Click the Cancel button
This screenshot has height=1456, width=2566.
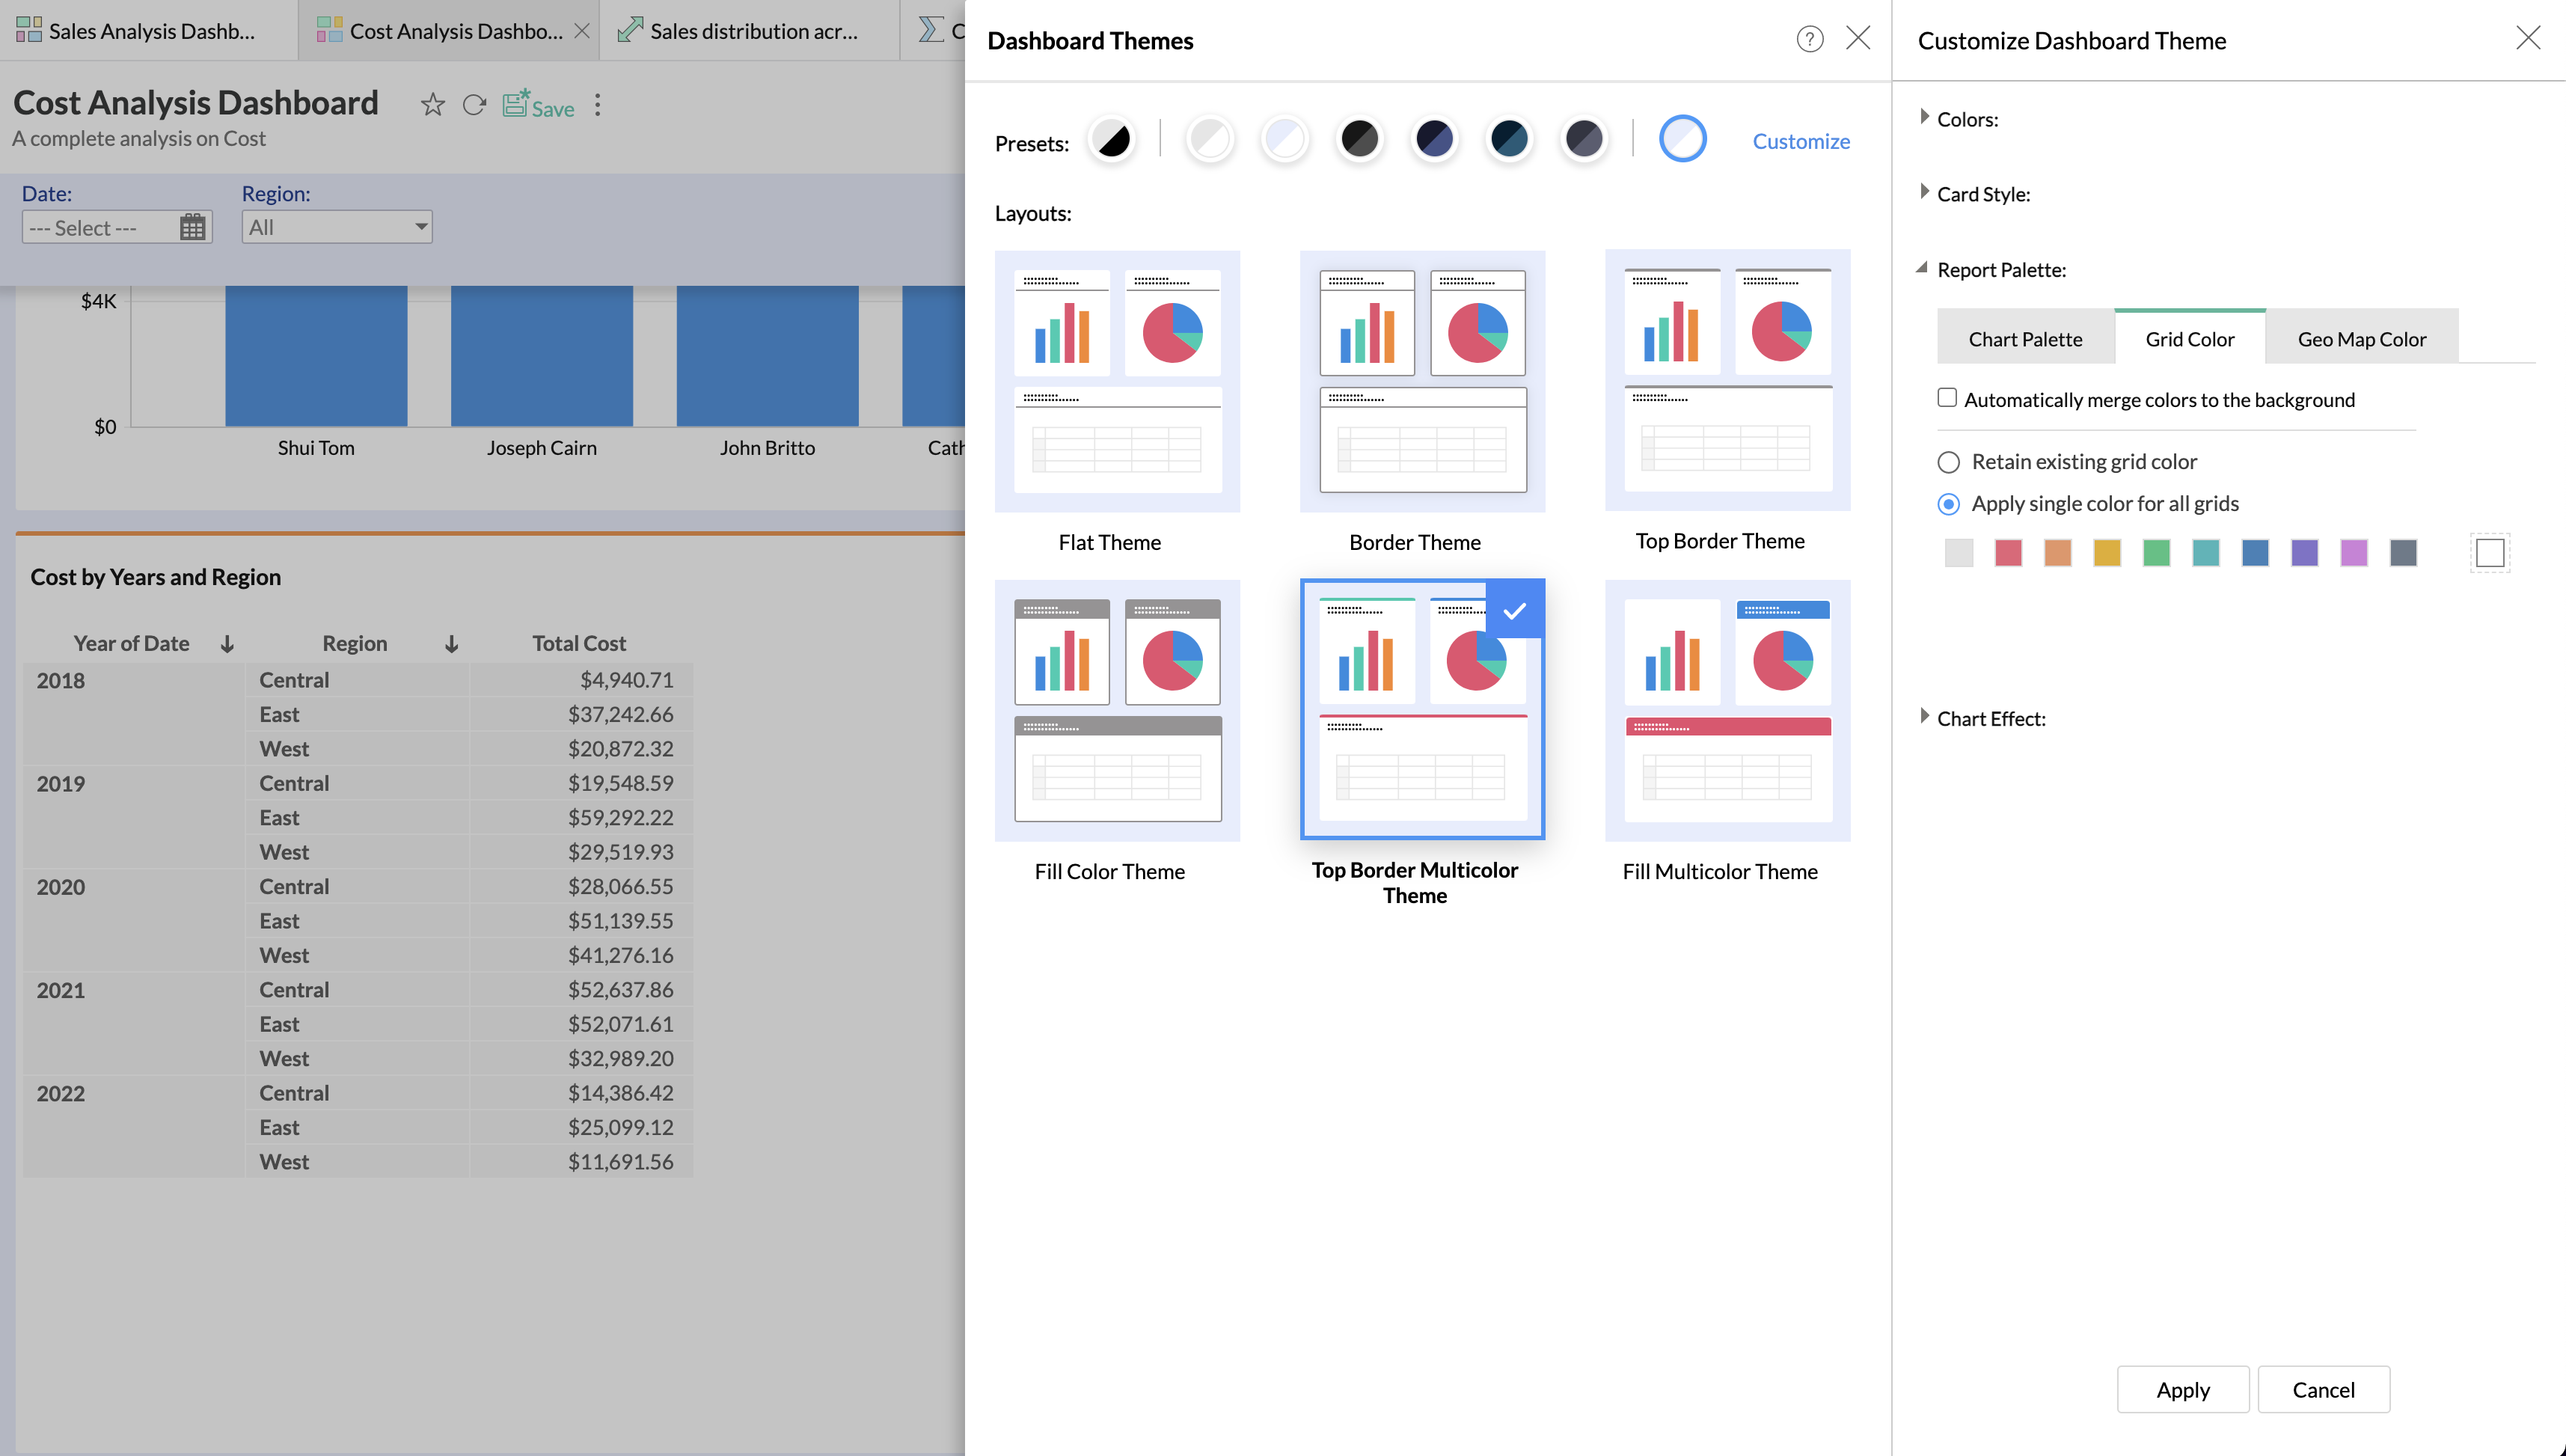2323,1389
